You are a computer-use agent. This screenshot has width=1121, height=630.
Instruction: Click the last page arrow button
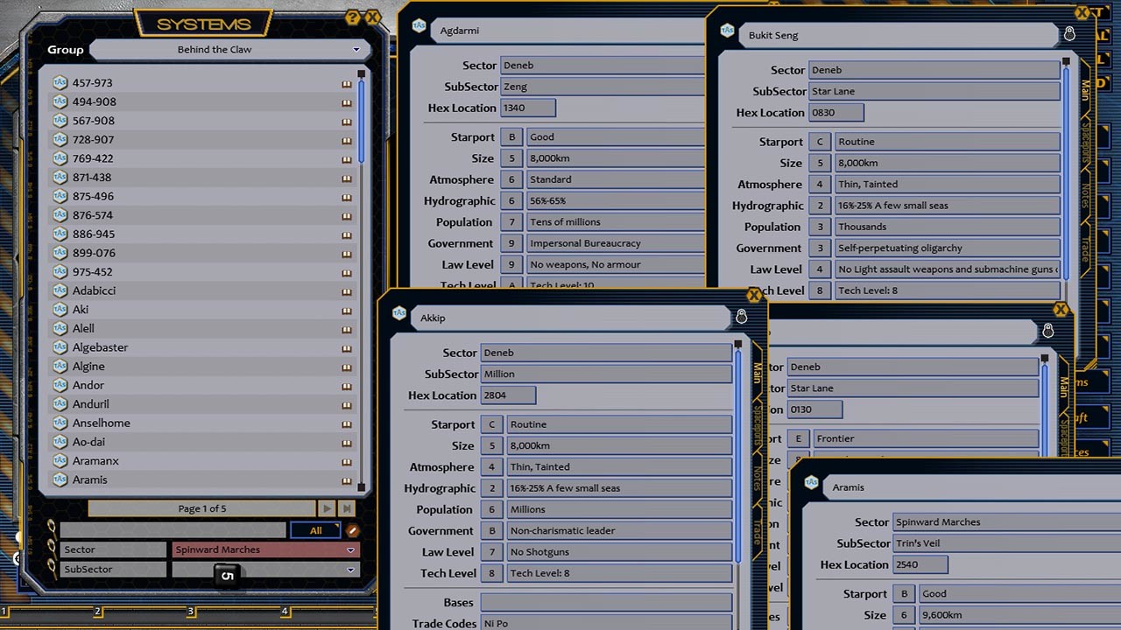pyautogui.click(x=347, y=507)
